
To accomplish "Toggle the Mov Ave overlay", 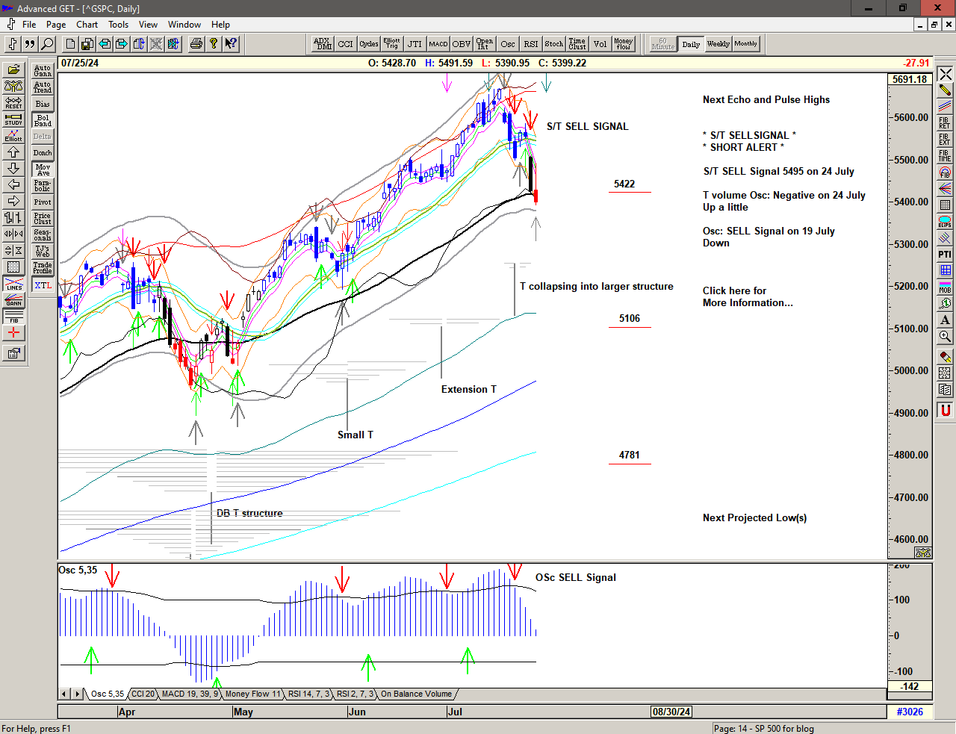I will click(43, 169).
